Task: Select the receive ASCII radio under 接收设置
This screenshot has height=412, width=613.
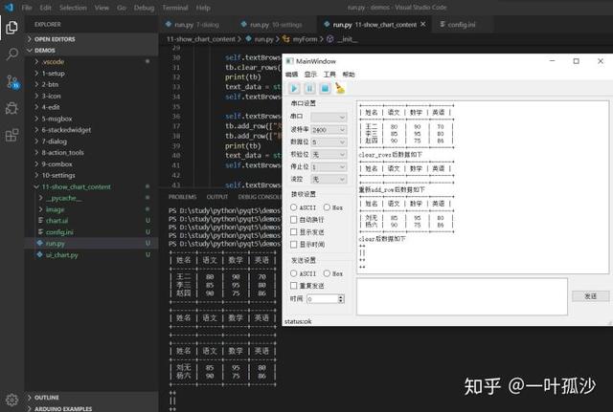Action: [x=294, y=207]
